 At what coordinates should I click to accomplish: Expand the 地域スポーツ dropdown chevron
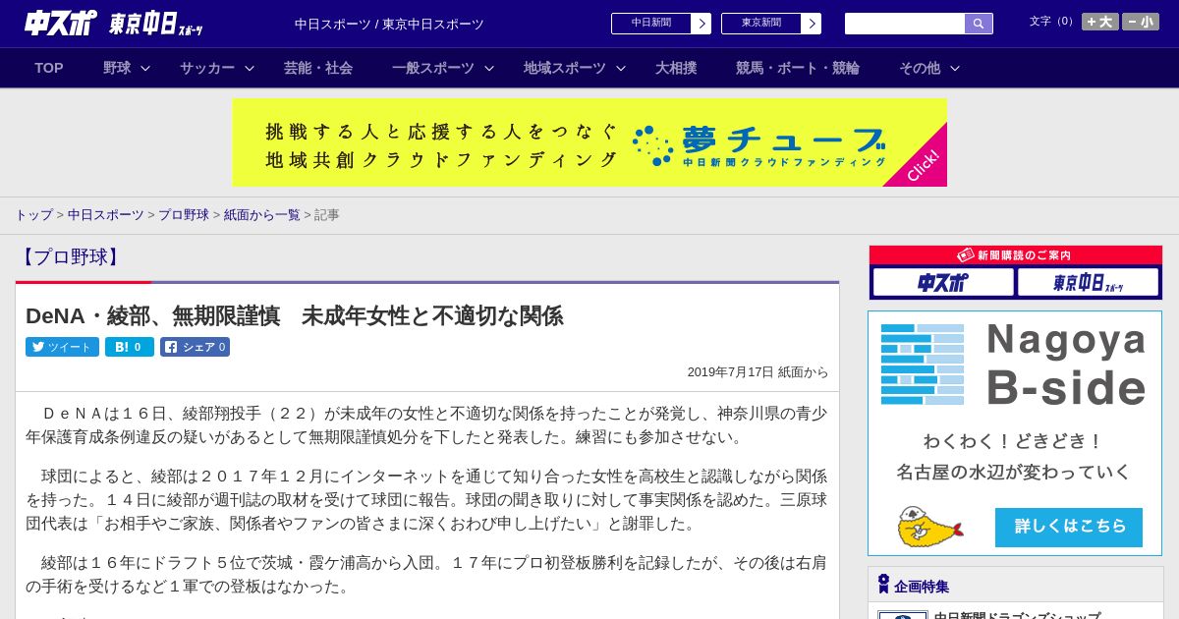(621, 68)
